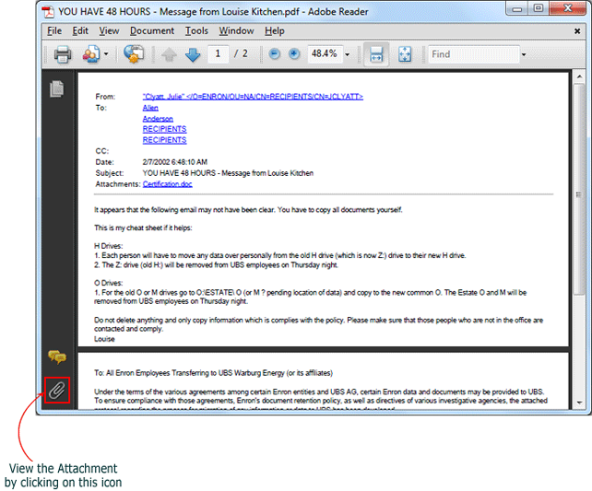The image size is (592, 491).
Task: Open the Certification.doc attachment link
Action: tap(167, 184)
